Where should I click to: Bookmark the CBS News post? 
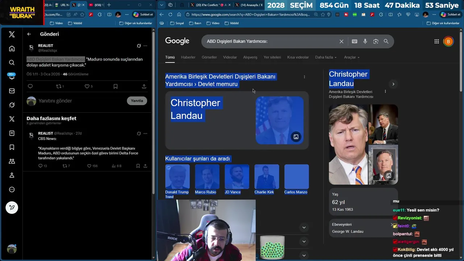click(138, 166)
